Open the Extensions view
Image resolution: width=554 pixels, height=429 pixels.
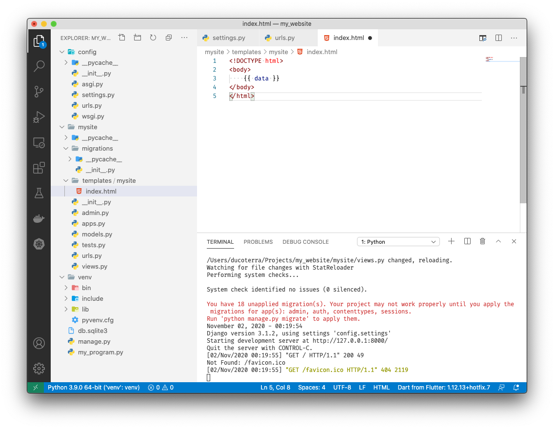(x=39, y=168)
